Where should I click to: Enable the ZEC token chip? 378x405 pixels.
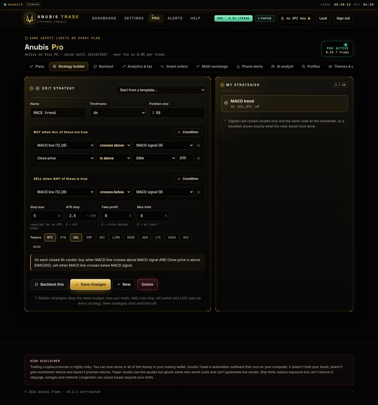point(102,238)
